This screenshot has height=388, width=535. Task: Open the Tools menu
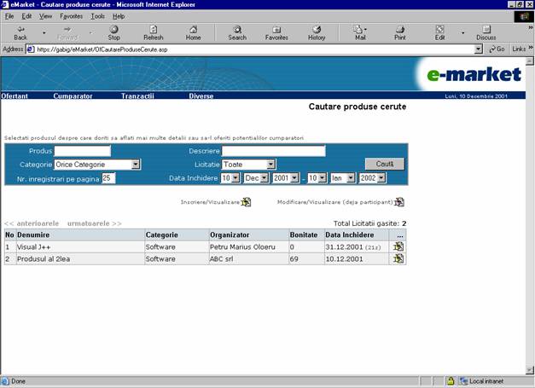tap(98, 15)
